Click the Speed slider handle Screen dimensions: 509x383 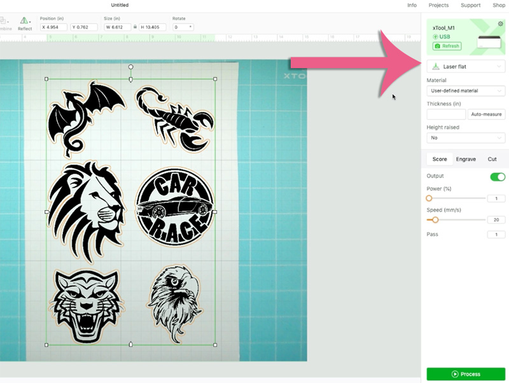(x=435, y=219)
